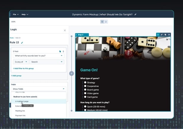Switch to mobile preview icon
The image size is (183, 129).
[106, 22]
